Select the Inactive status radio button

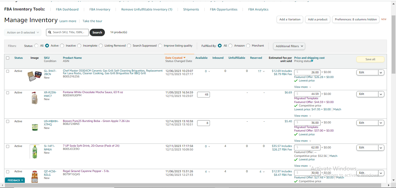point(62,46)
